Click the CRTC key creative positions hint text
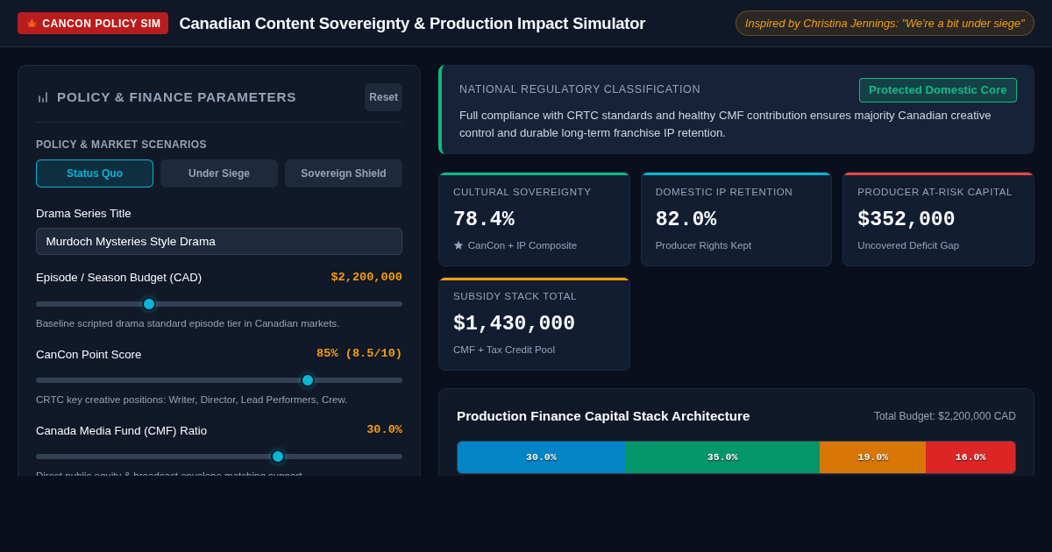 (x=191, y=400)
